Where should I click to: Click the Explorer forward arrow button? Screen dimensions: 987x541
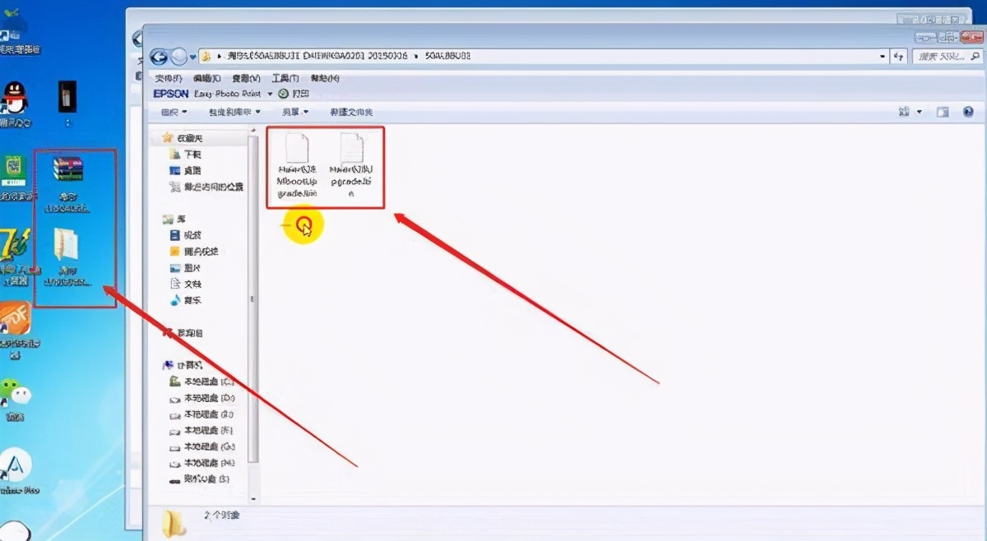click(x=178, y=57)
